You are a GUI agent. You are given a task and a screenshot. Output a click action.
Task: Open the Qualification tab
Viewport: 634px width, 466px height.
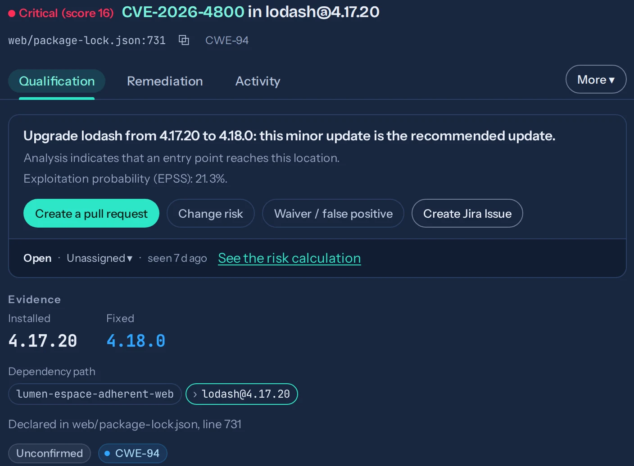(x=57, y=81)
